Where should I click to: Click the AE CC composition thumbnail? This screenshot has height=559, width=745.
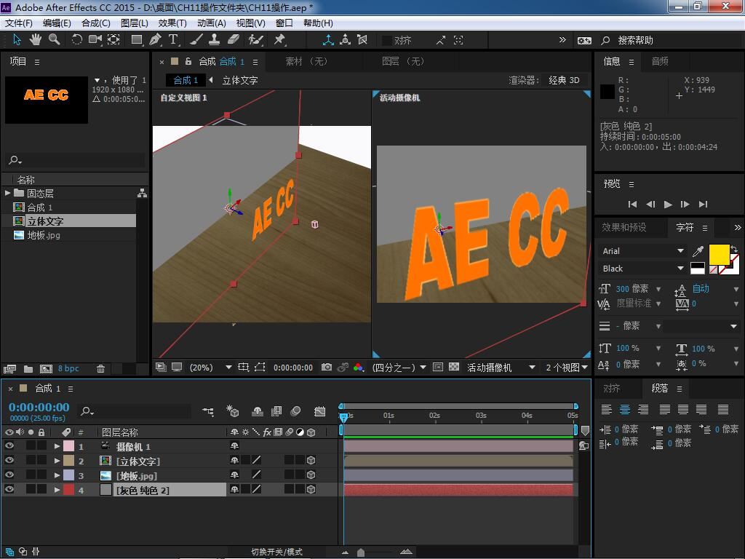[47, 100]
